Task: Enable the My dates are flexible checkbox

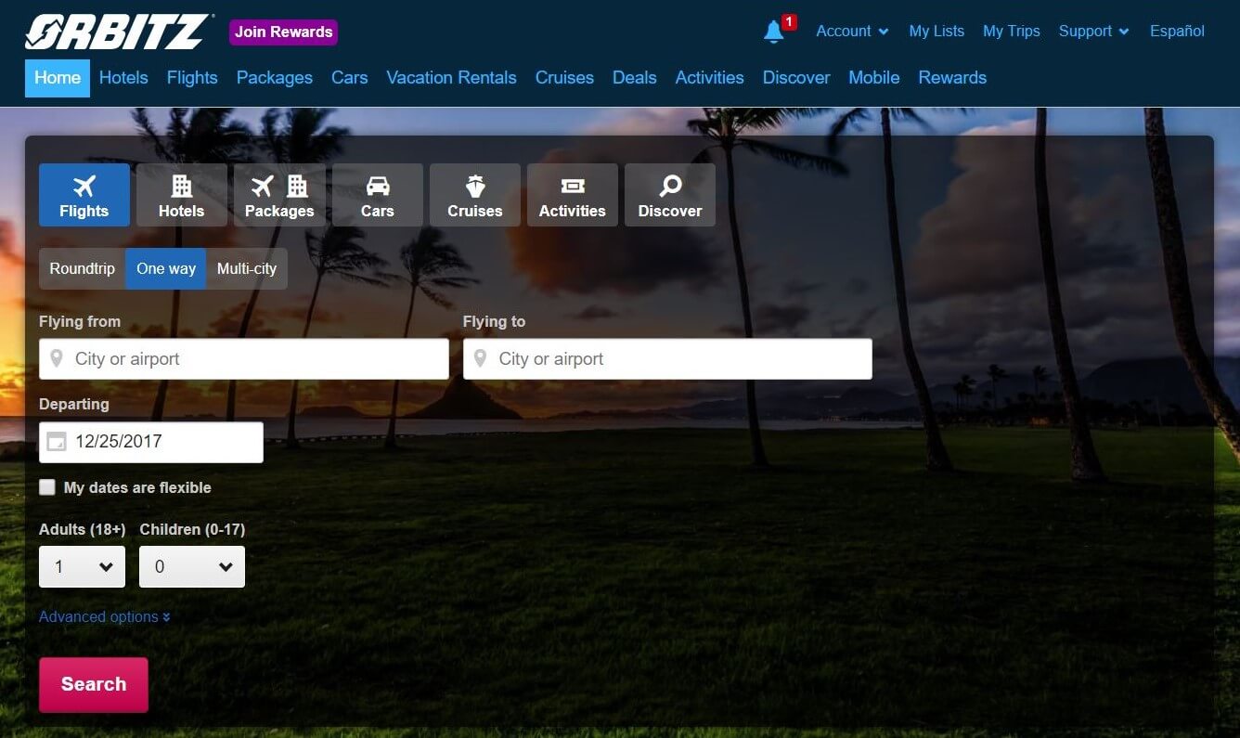Action: point(46,486)
